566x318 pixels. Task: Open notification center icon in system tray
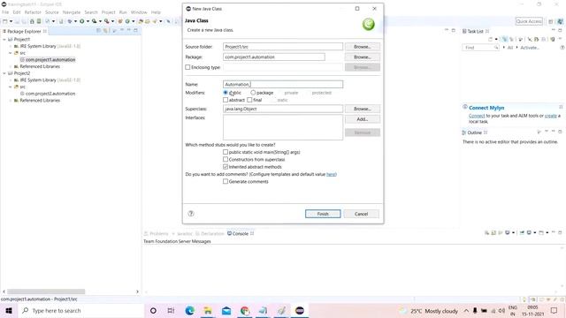555,310
